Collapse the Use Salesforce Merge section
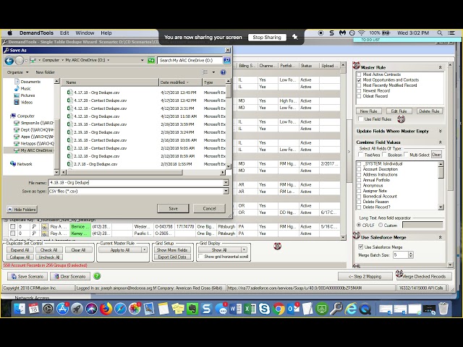 (x=440, y=237)
